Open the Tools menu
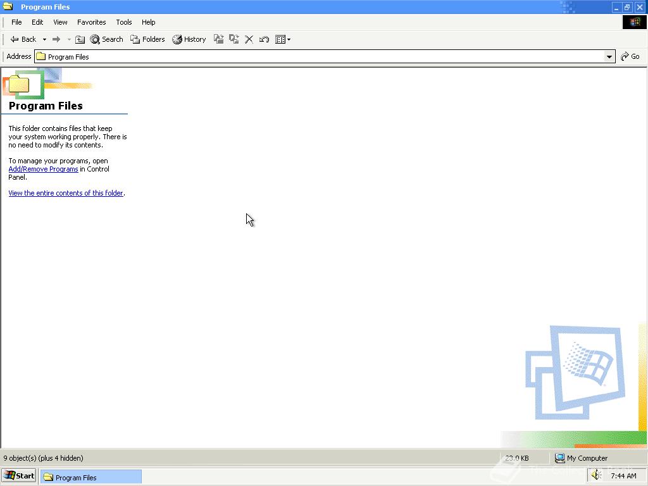The image size is (648, 486). click(124, 22)
